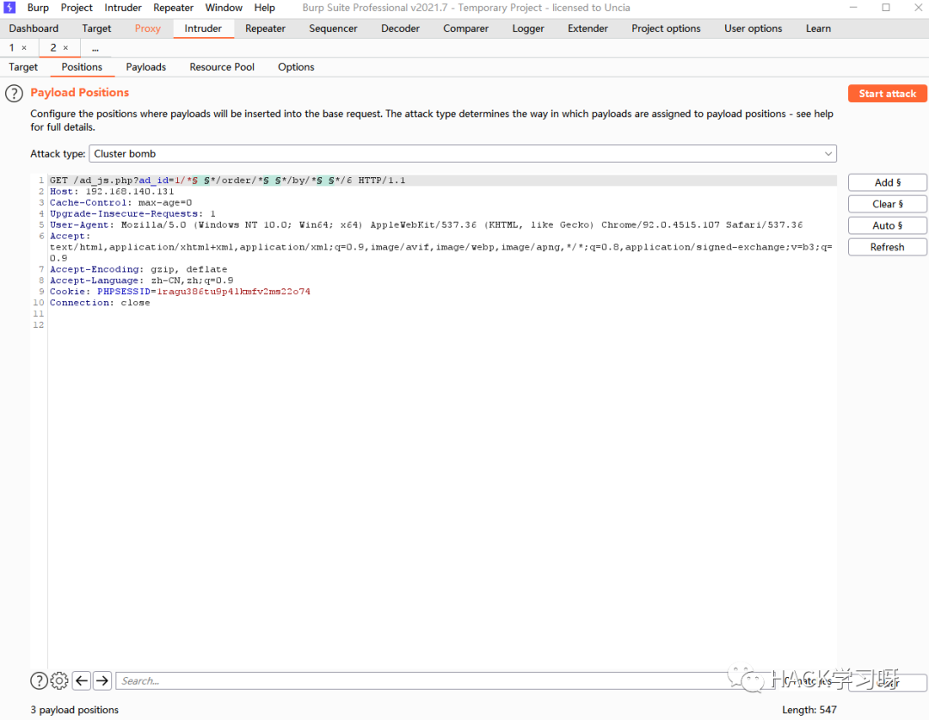Open the Intruder menu

coord(123,8)
